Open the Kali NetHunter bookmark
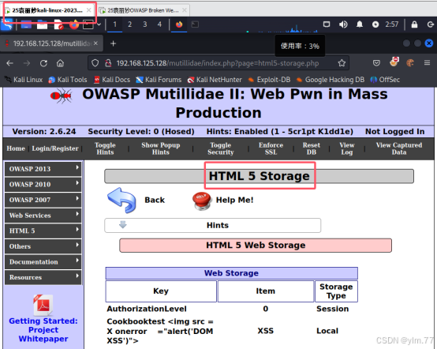 pyautogui.click(x=215, y=80)
